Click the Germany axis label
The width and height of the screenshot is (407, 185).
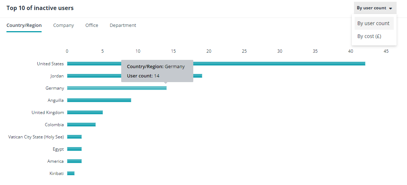[x=55, y=88]
